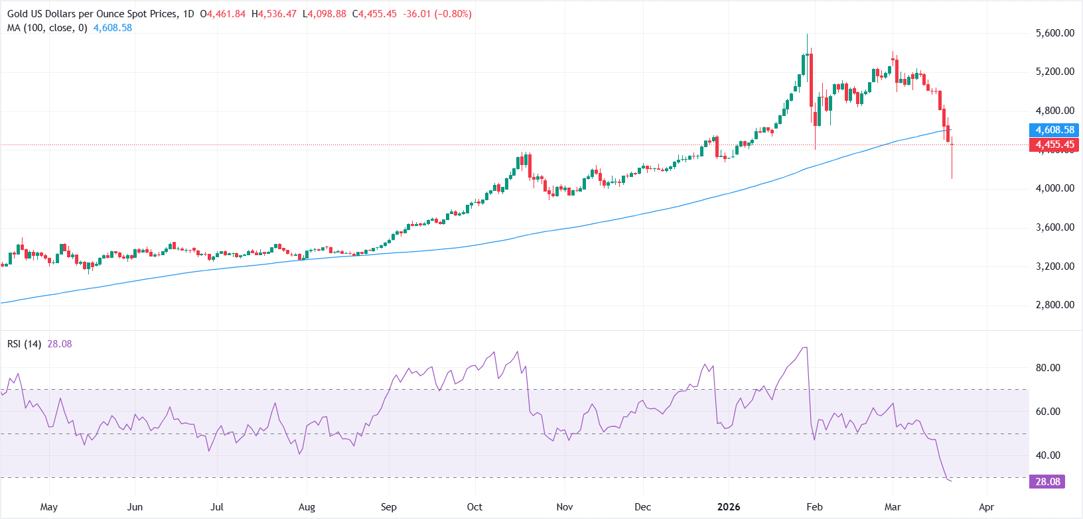Viewport: 1083px width, 519px height.
Task: Click the Gold US Dollars per Ounce chart title
Action: [92, 14]
